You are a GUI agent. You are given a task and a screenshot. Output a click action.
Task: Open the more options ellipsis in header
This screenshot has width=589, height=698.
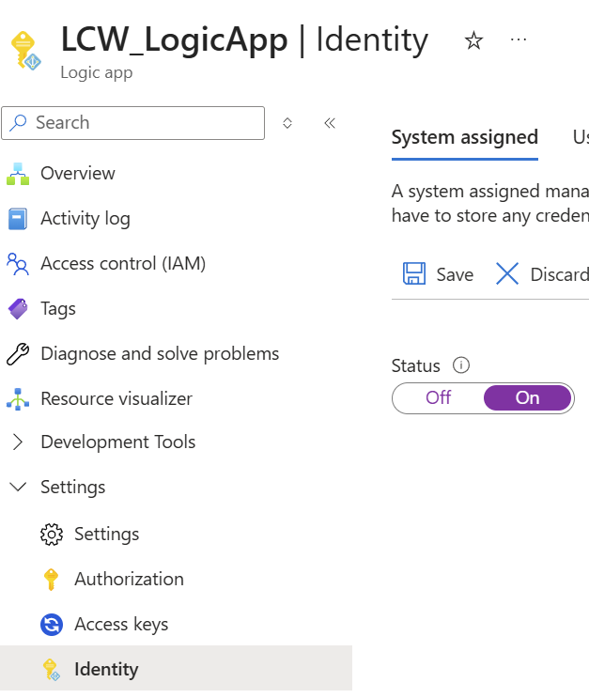(x=519, y=40)
